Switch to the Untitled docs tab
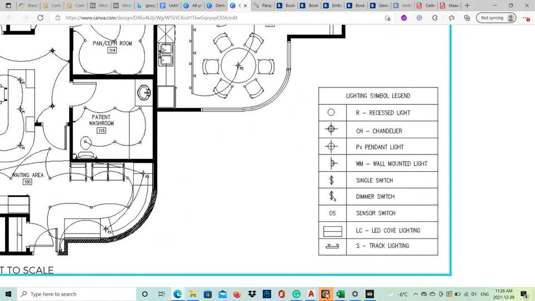This screenshot has height=301, width=535. [x=170, y=6]
